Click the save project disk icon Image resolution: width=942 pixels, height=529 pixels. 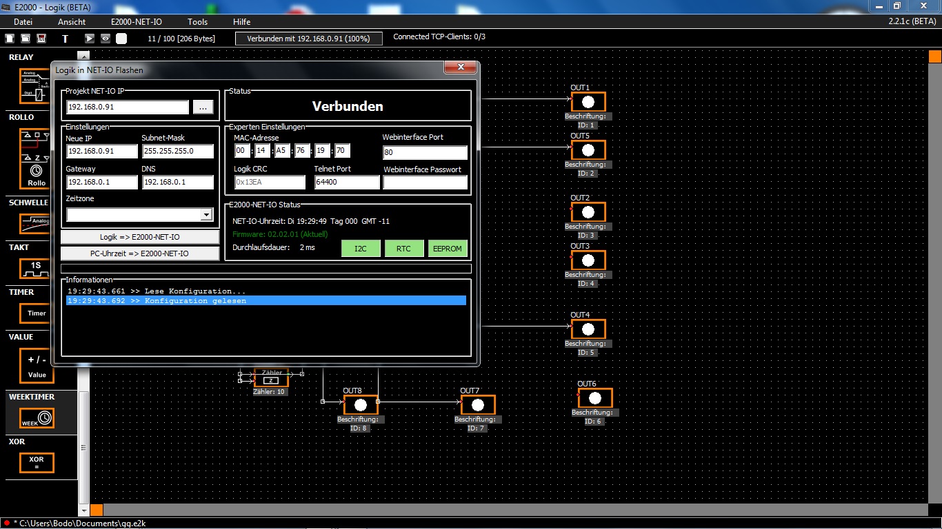tap(41, 39)
